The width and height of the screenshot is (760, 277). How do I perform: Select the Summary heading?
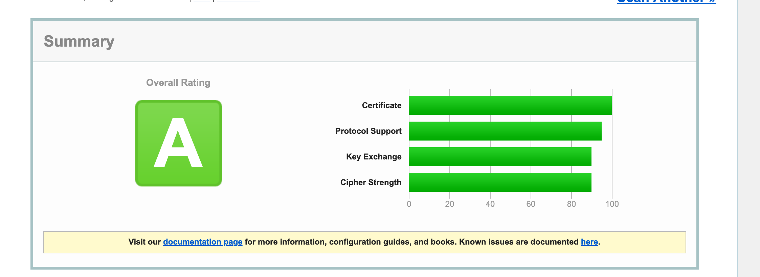point(79,41)
